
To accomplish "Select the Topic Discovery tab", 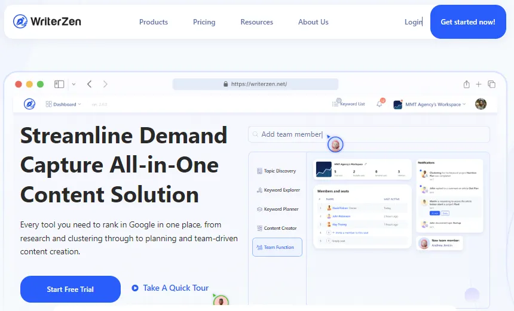I will click(277, 171).
